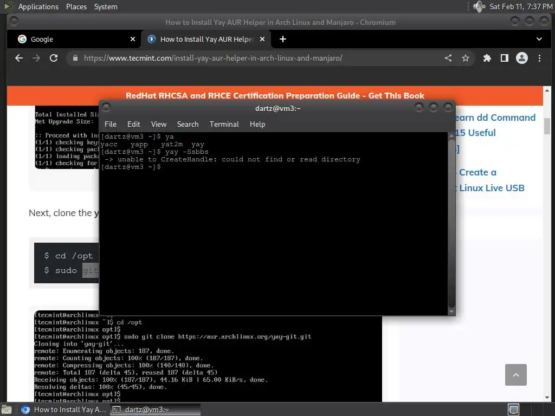Toggle Chromium side panel

505,58
